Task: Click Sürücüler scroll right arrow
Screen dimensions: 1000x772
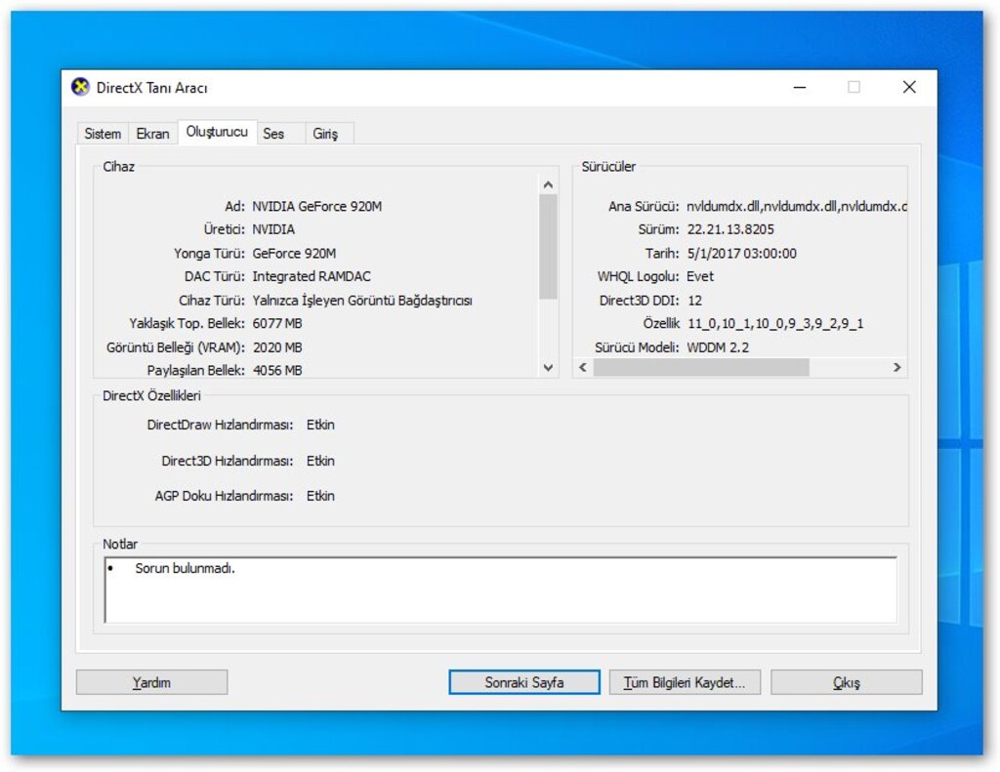Action: point(896,367)
